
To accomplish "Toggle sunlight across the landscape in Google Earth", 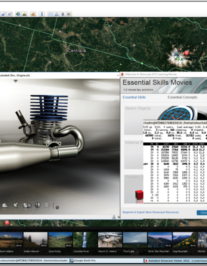I will 24,14.
